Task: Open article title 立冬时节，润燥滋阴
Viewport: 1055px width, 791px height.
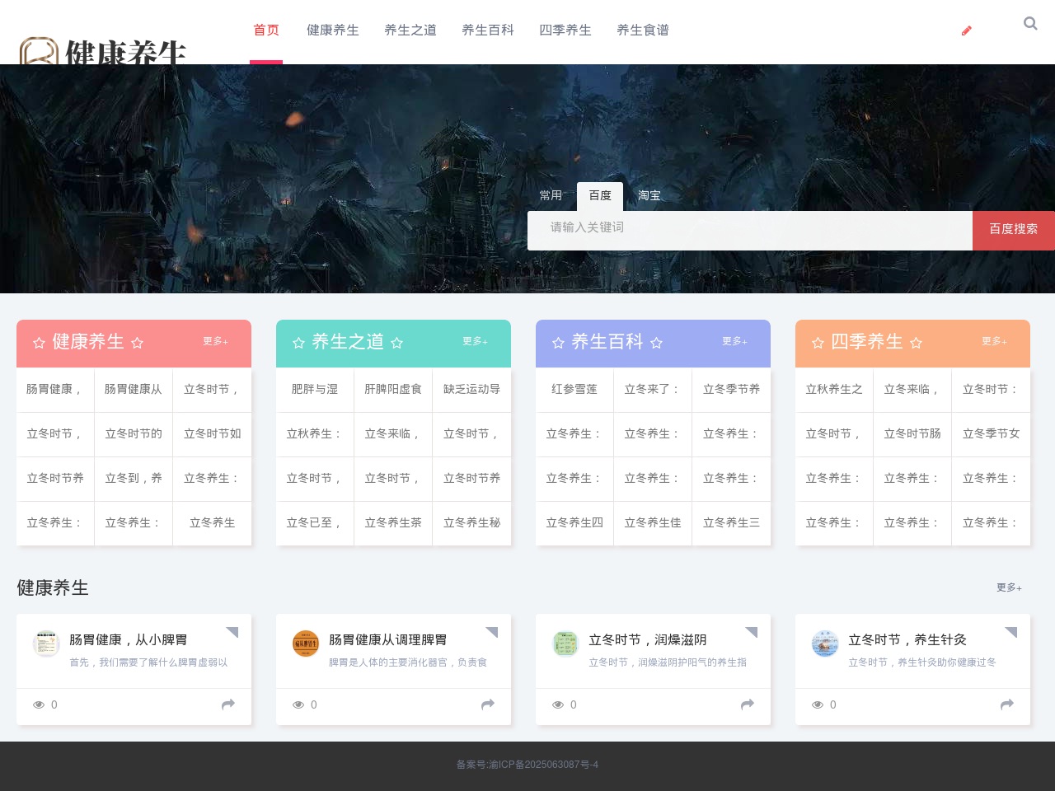Action: click(x=648, y=640)
